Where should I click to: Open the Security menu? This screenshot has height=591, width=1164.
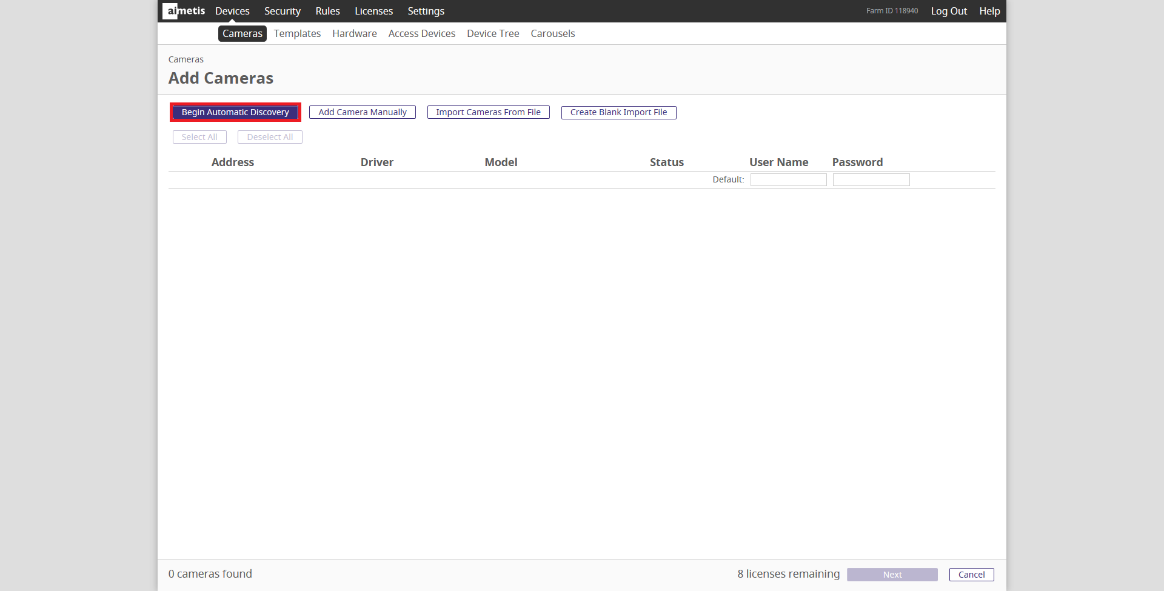282,11
